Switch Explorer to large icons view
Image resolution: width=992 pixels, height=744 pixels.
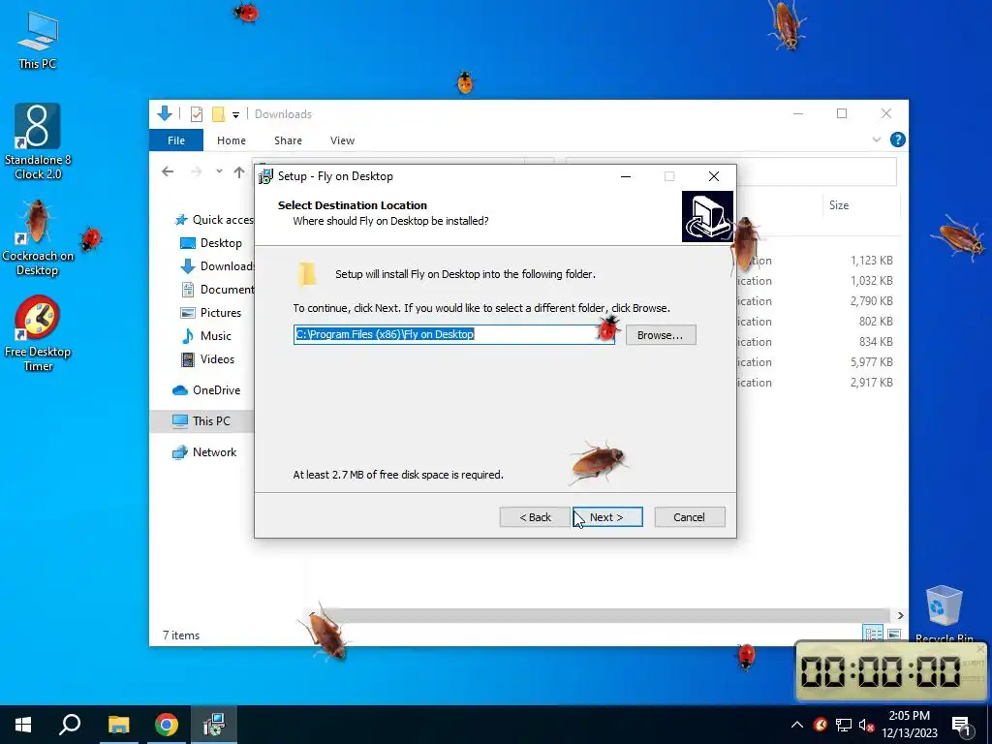(894, 634)
